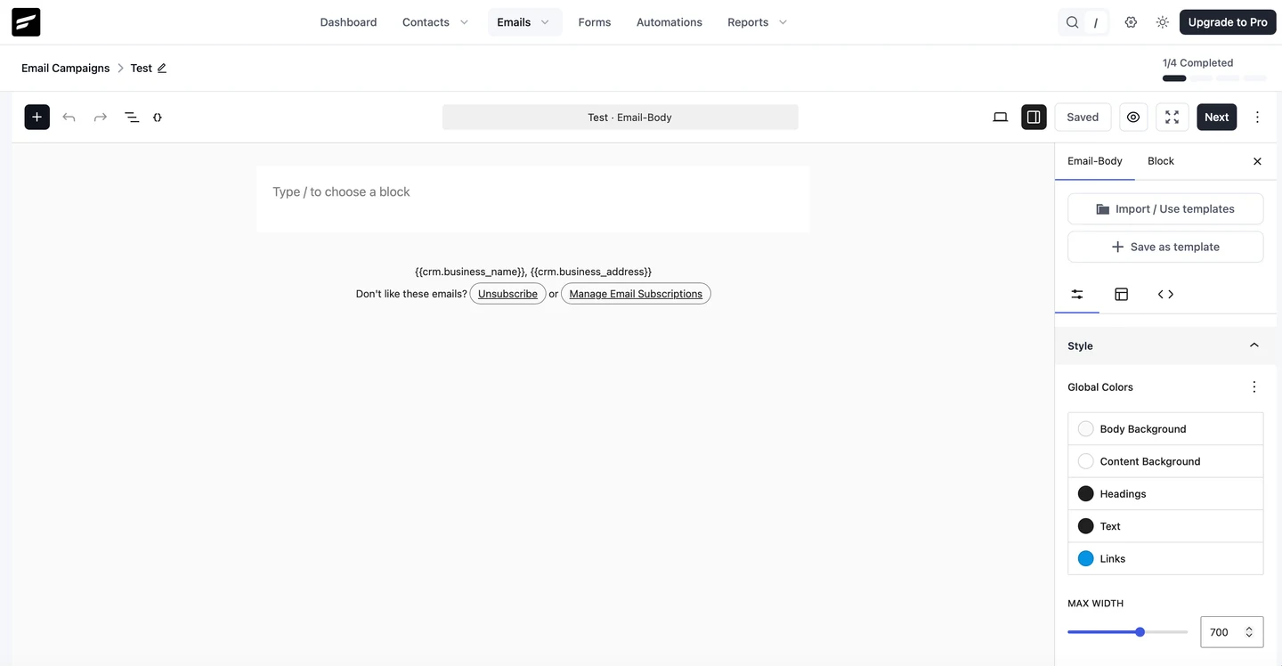The height and width of the screenshot is (666, 1282).
Task: Expand the Reports menu dropdown
Action: (783, 22)
